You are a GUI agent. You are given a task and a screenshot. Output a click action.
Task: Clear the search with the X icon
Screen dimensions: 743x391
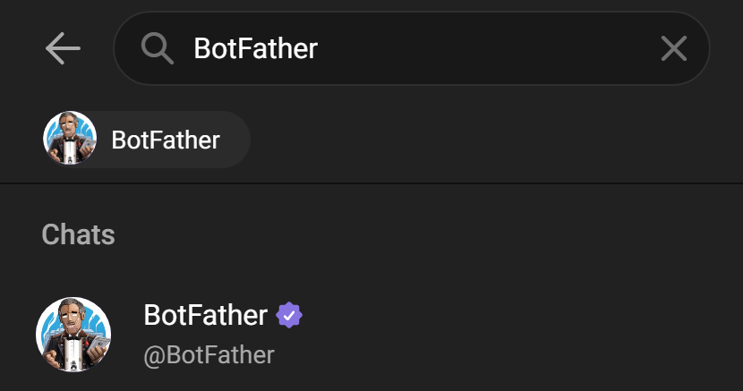coord(673,48)
